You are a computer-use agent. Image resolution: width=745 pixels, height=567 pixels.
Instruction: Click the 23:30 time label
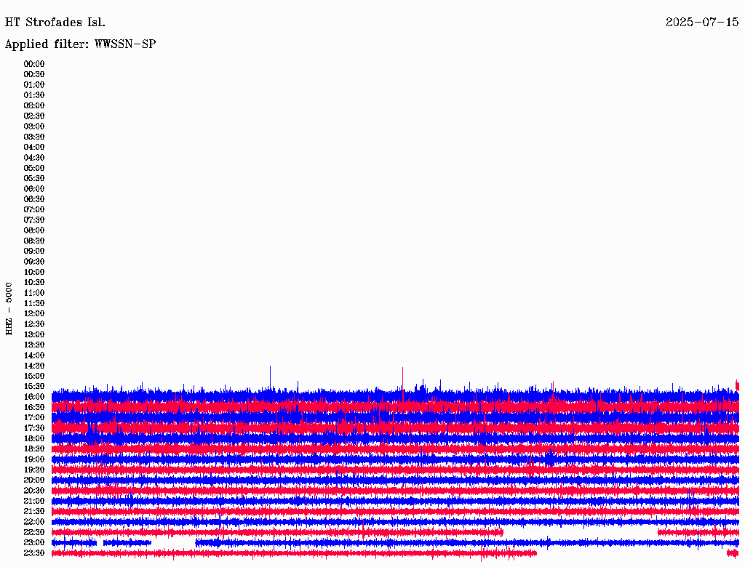pos(34,553)
